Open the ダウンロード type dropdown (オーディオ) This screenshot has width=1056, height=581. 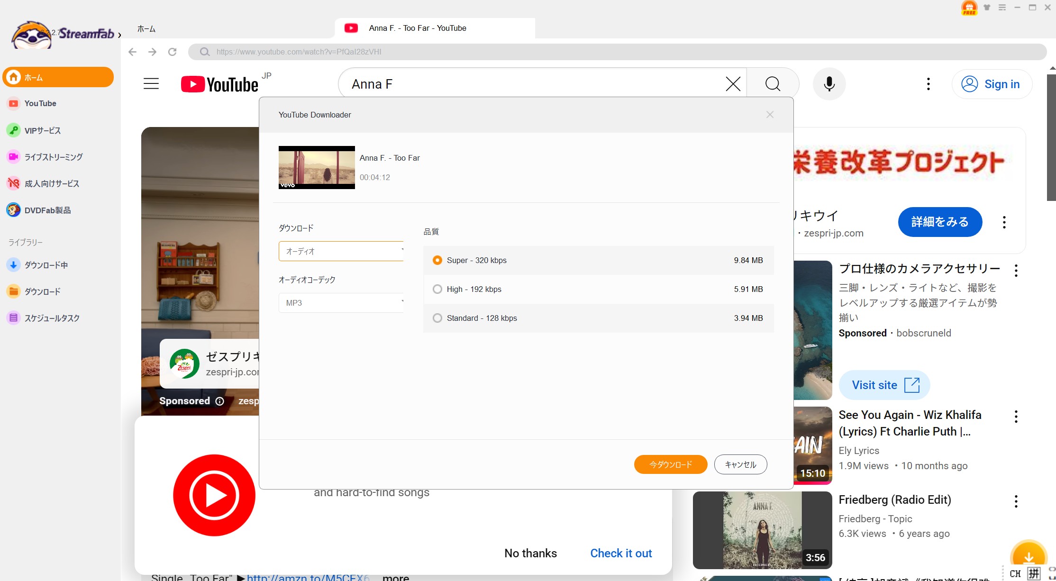(341, 251)
